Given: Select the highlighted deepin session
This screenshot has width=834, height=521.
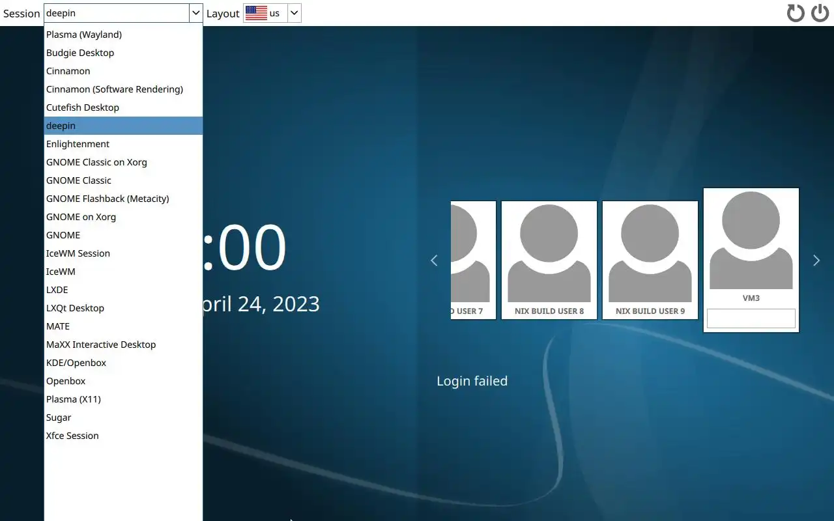Looking at the screenshot, I should [x=123, y=126].
